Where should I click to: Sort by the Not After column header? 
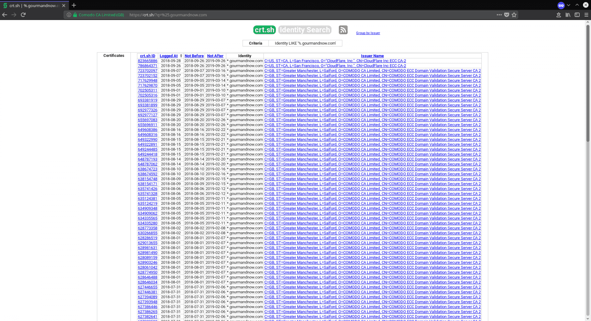pyautogui.click(x=215, y=56)
